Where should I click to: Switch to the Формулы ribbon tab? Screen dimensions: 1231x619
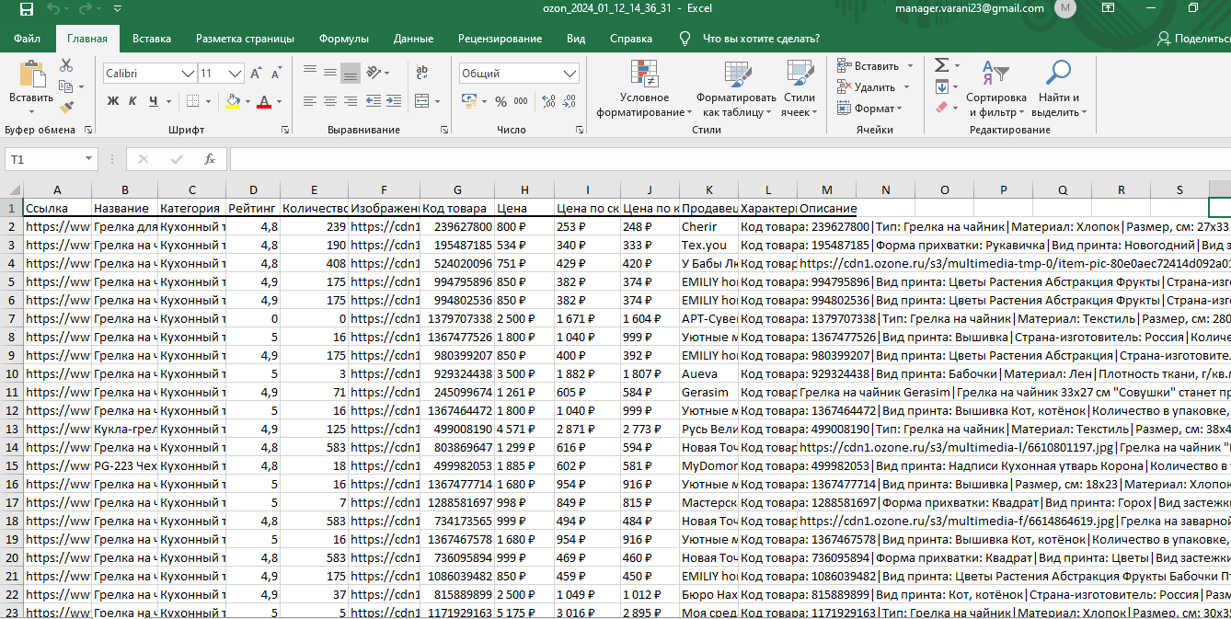coord(343,39)
